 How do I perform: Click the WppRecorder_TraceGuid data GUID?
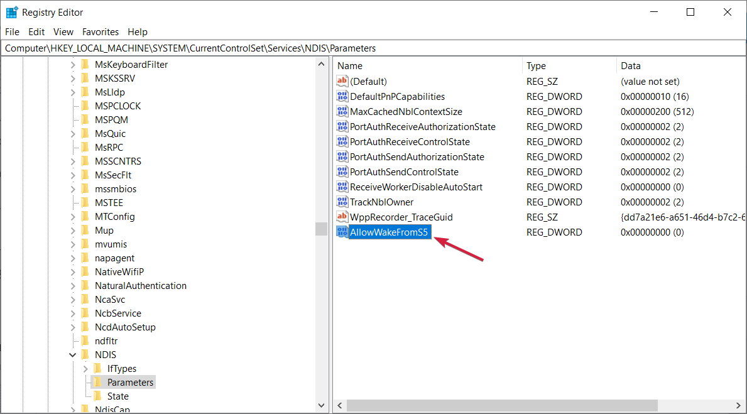683,217
